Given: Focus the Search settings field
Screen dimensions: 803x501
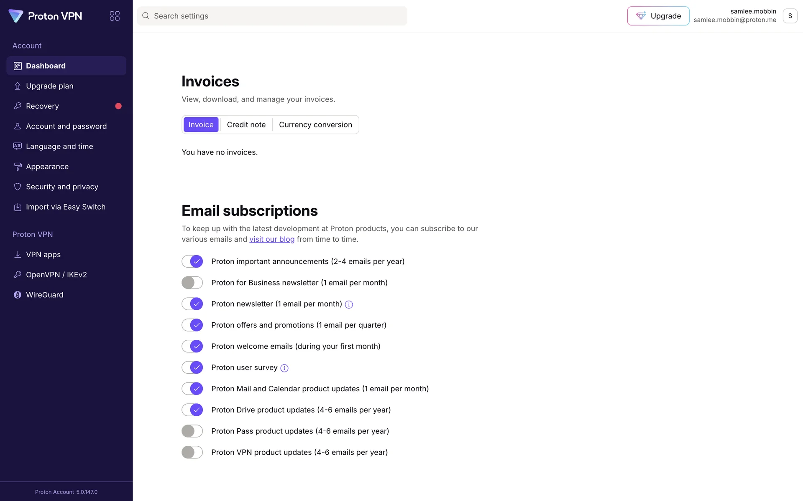Looking at the screenshot, I should [x=272, y=16].
